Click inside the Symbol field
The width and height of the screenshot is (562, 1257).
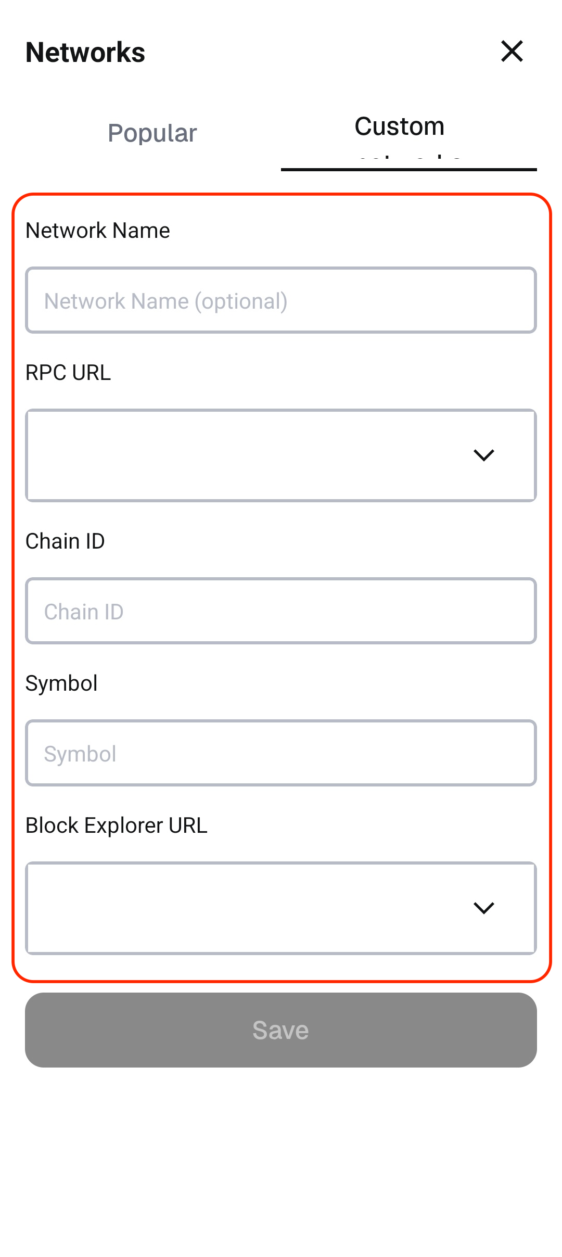click(x=281, y=753)
